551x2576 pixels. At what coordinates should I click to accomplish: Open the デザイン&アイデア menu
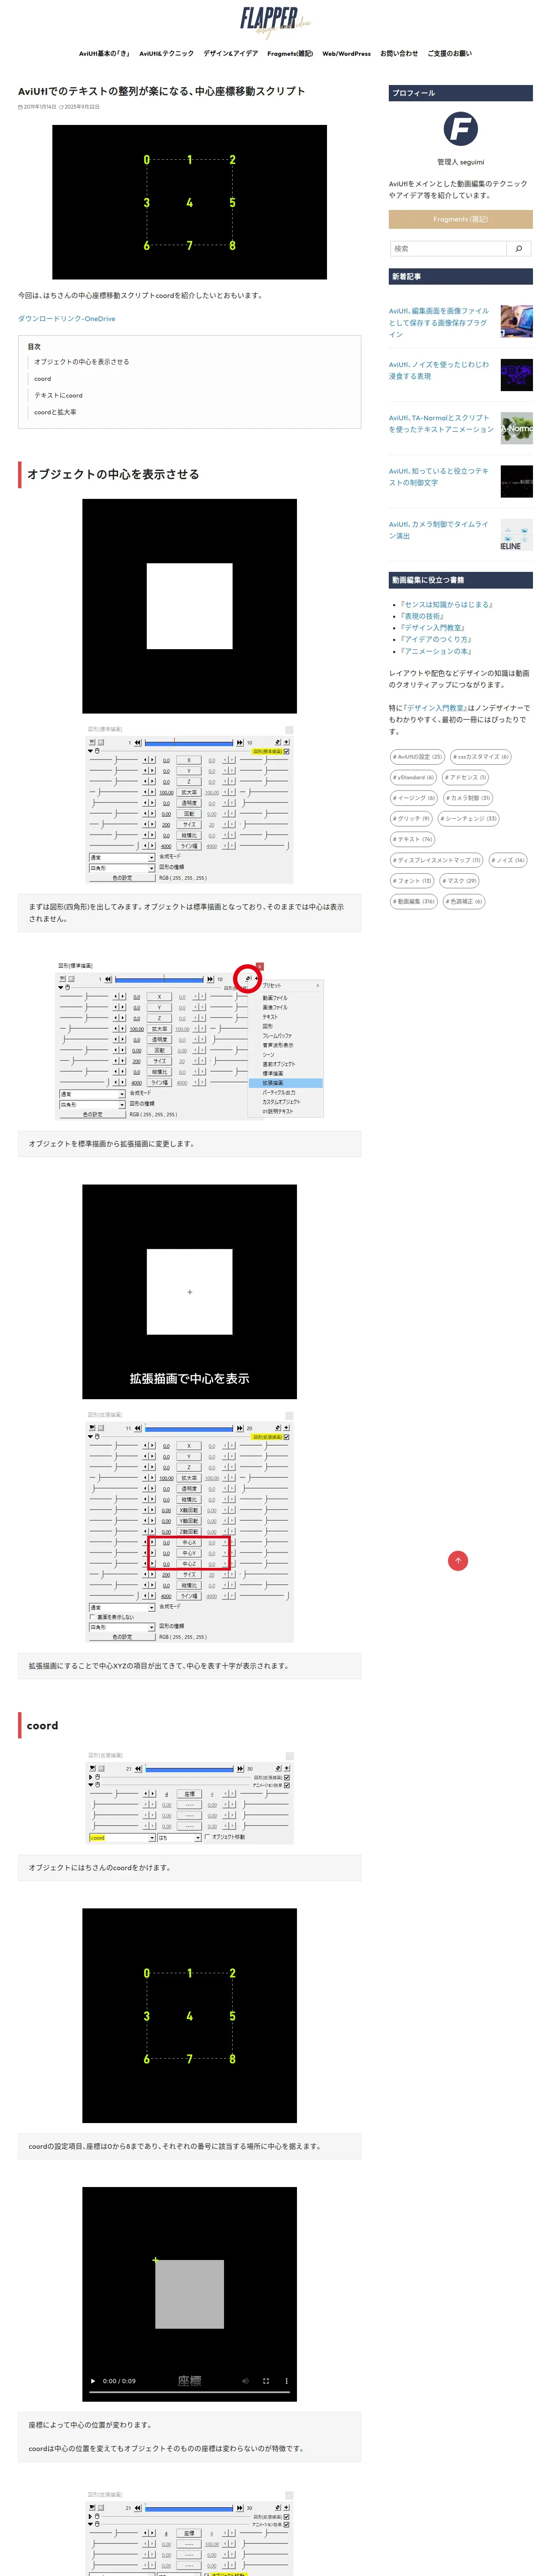pos(230,54)
